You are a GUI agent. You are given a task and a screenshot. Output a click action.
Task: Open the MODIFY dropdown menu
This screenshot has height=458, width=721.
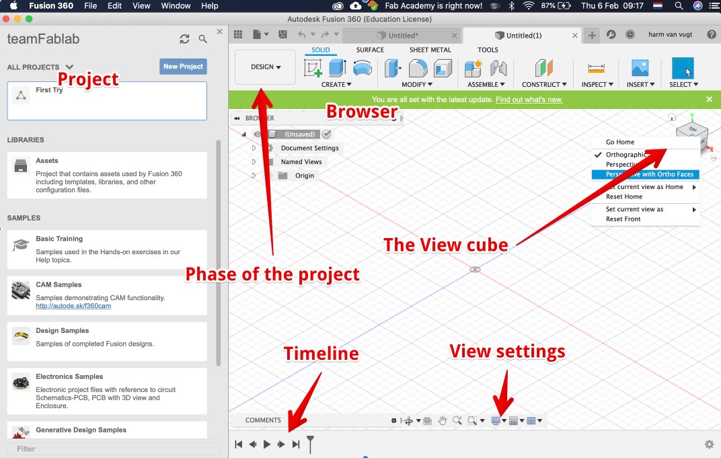(416, 85)
